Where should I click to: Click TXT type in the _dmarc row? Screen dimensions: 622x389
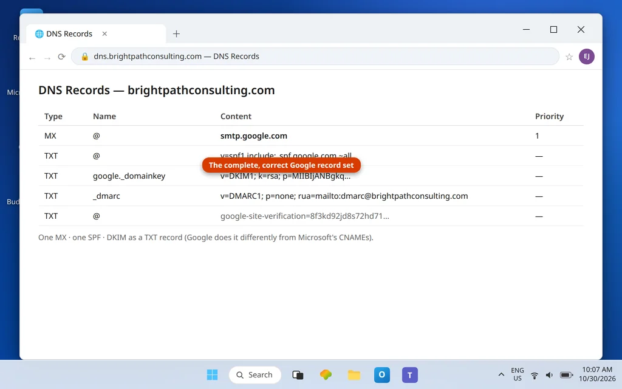[51, 196]
